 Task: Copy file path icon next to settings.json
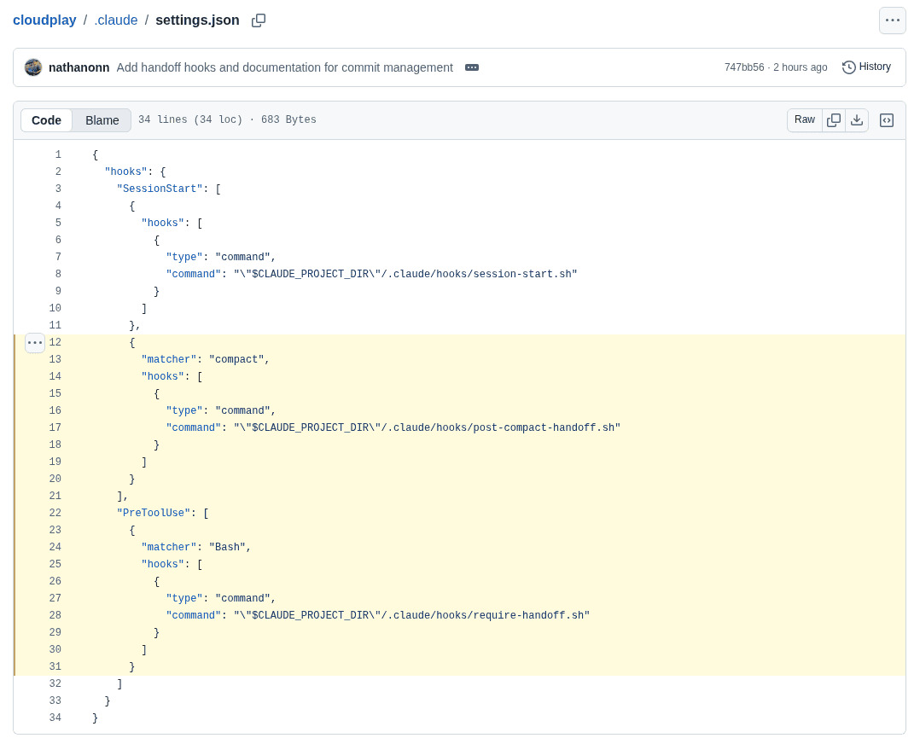(x=258, y=20)
